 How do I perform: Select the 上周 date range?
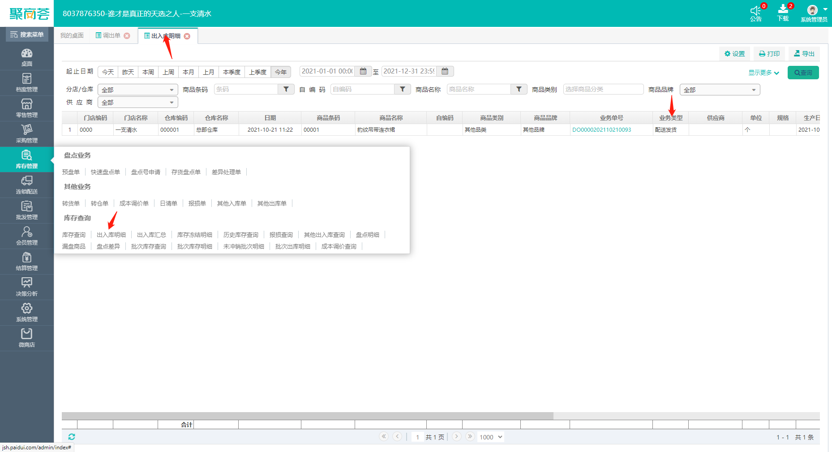(168, 72)
